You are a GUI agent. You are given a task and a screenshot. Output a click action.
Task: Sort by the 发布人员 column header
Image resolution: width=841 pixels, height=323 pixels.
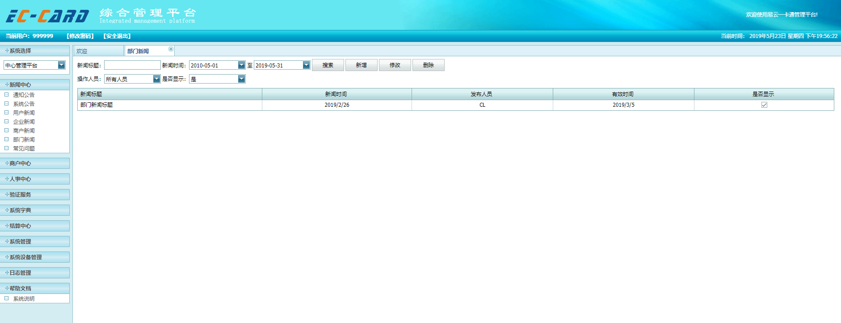(x=482, y=94)
